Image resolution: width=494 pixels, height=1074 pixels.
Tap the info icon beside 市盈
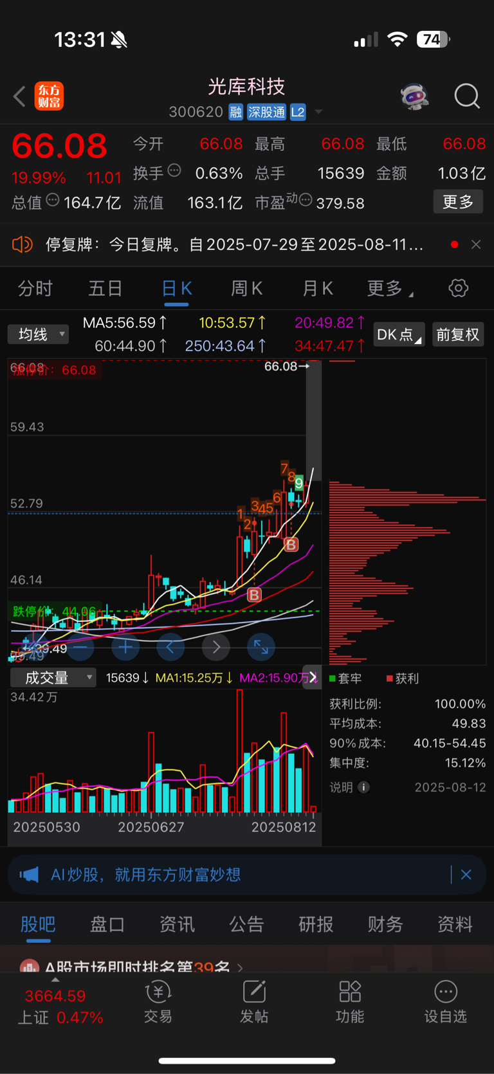(x=306, y=200)
